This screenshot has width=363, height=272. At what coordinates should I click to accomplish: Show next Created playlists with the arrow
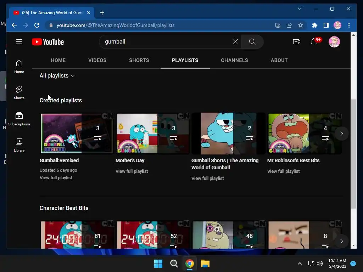coord(341,134)
